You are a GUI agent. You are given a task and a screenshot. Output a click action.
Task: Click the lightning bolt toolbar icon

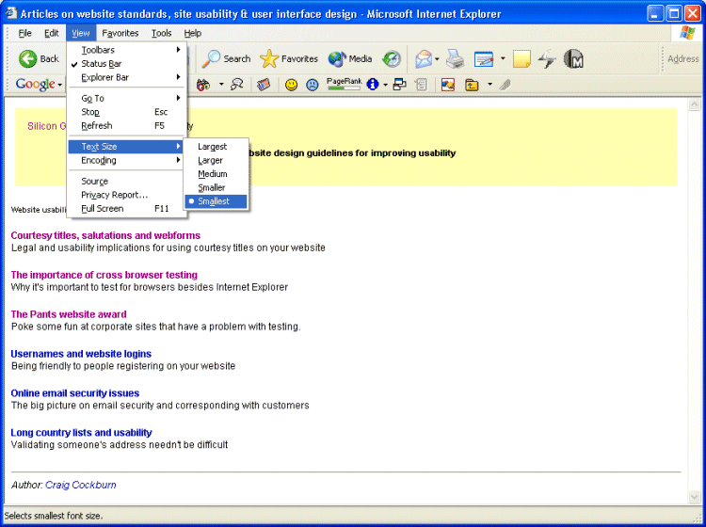pos(547,59)
